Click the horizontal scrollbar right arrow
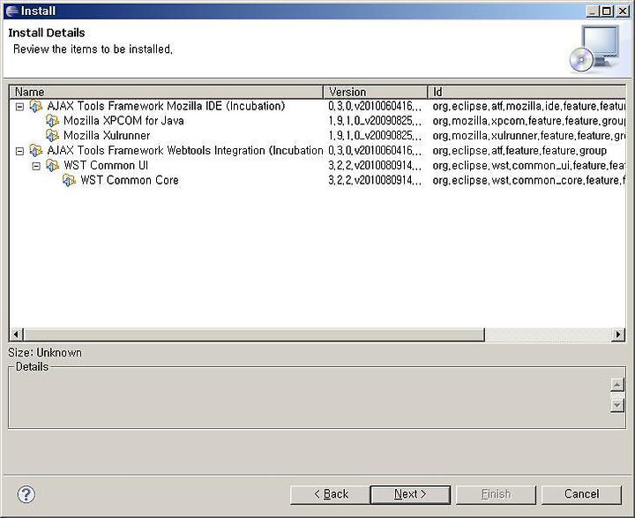 point(618,334)
